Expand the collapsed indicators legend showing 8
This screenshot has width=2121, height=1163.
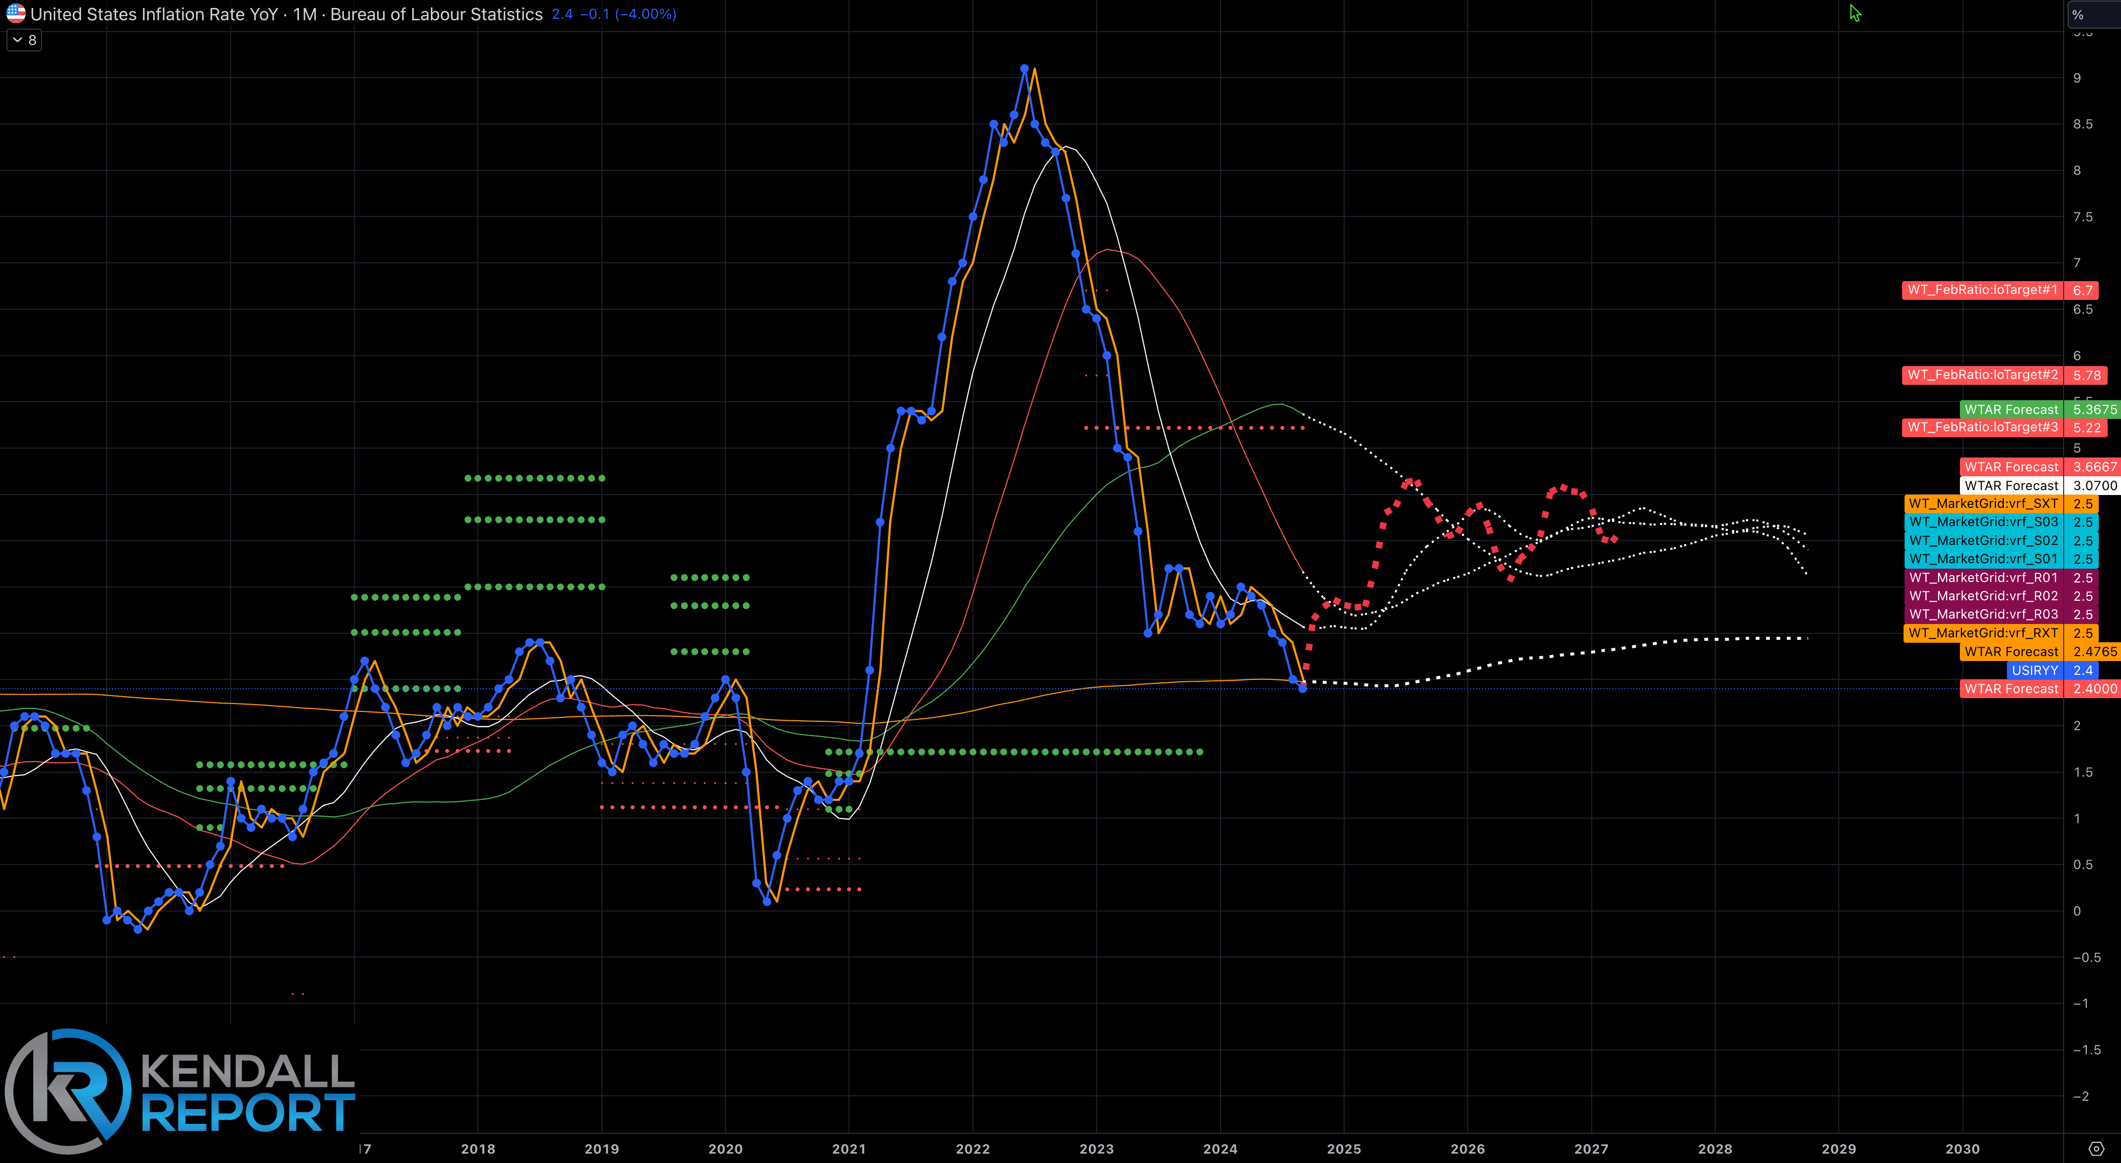pyautogui.click(x=24, y=40)
